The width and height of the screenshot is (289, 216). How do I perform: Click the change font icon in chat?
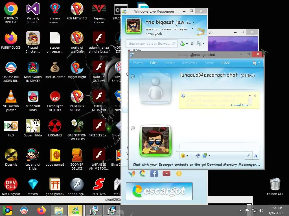coord(197,156)
